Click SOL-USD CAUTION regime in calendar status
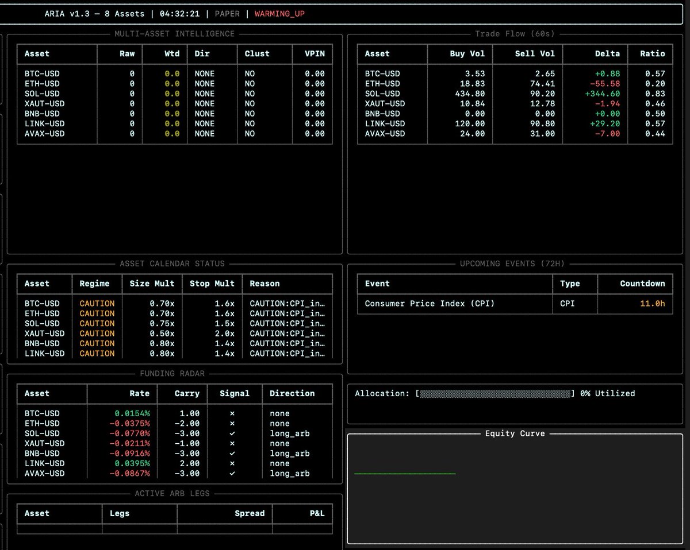Image resolution: width=690 pixels, height=550 pixels. 97,323
